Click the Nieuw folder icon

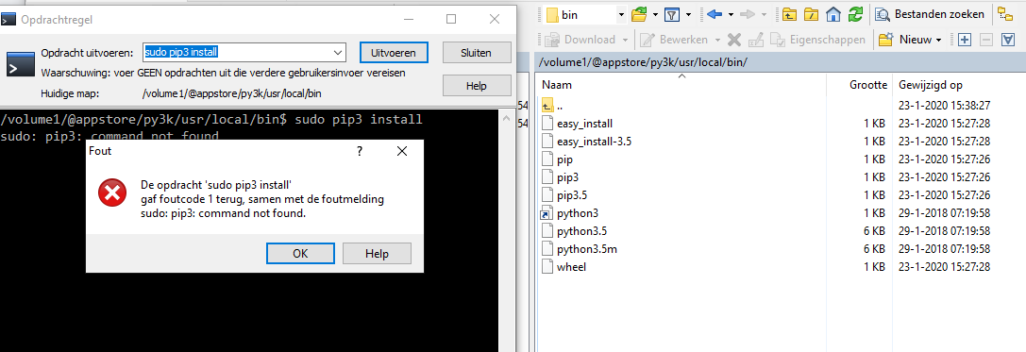[x=886, y=40]
